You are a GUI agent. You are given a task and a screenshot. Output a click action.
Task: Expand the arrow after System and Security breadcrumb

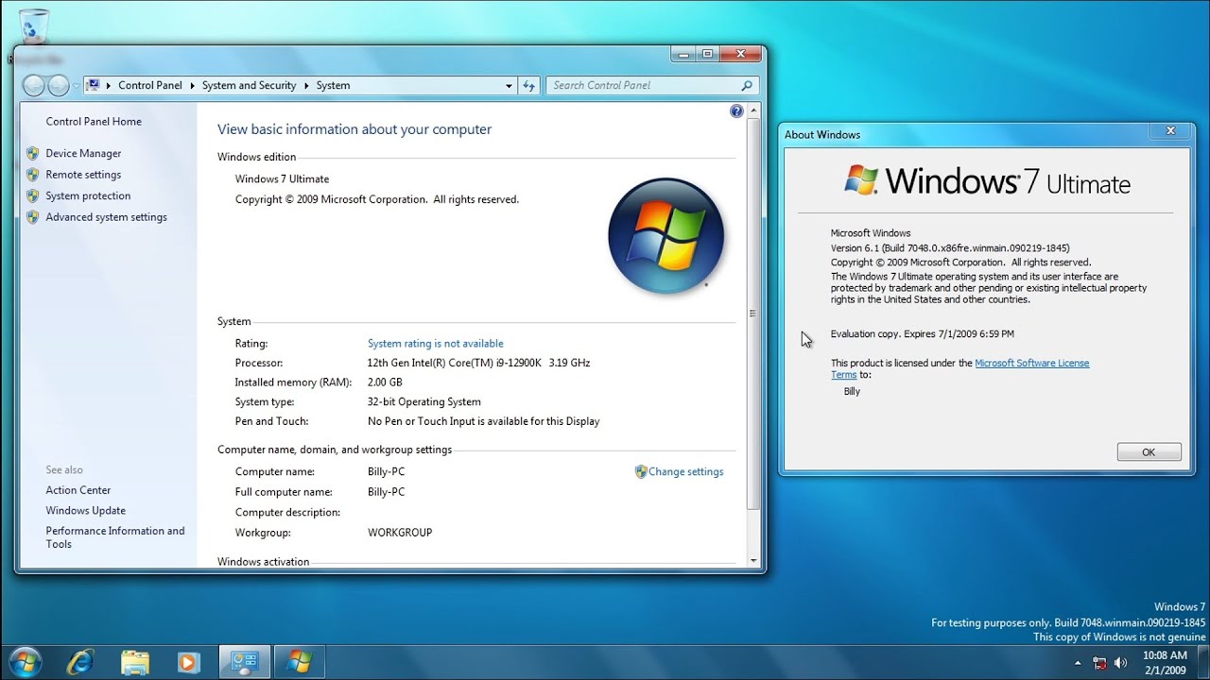click(x=306, y=85)
